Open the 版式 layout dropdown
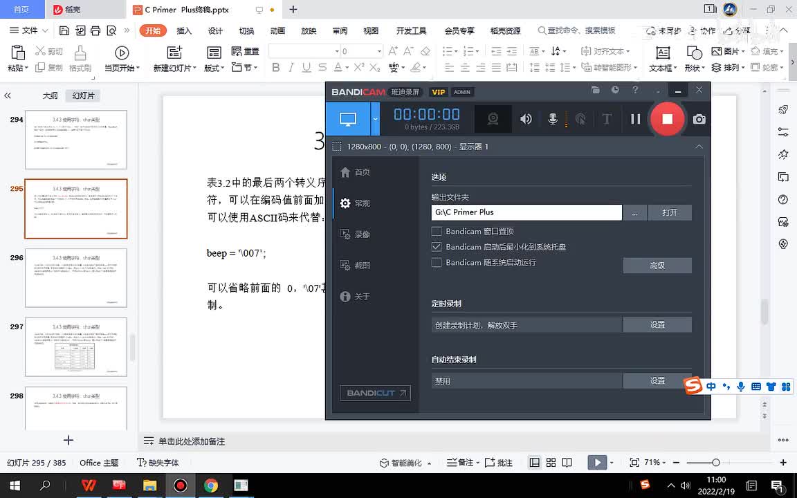Image resolution: width=797 pixels, height=498 pixels. pyautogui.click(x=214, y=68)
